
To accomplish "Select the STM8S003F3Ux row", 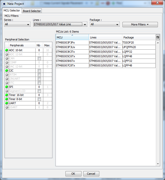I will click(105, 47).
